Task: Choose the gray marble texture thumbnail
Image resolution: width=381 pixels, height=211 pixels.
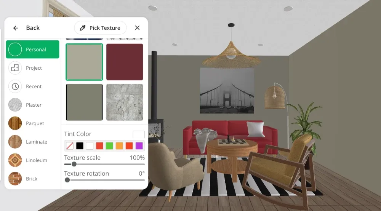Action: coord(125,102)
